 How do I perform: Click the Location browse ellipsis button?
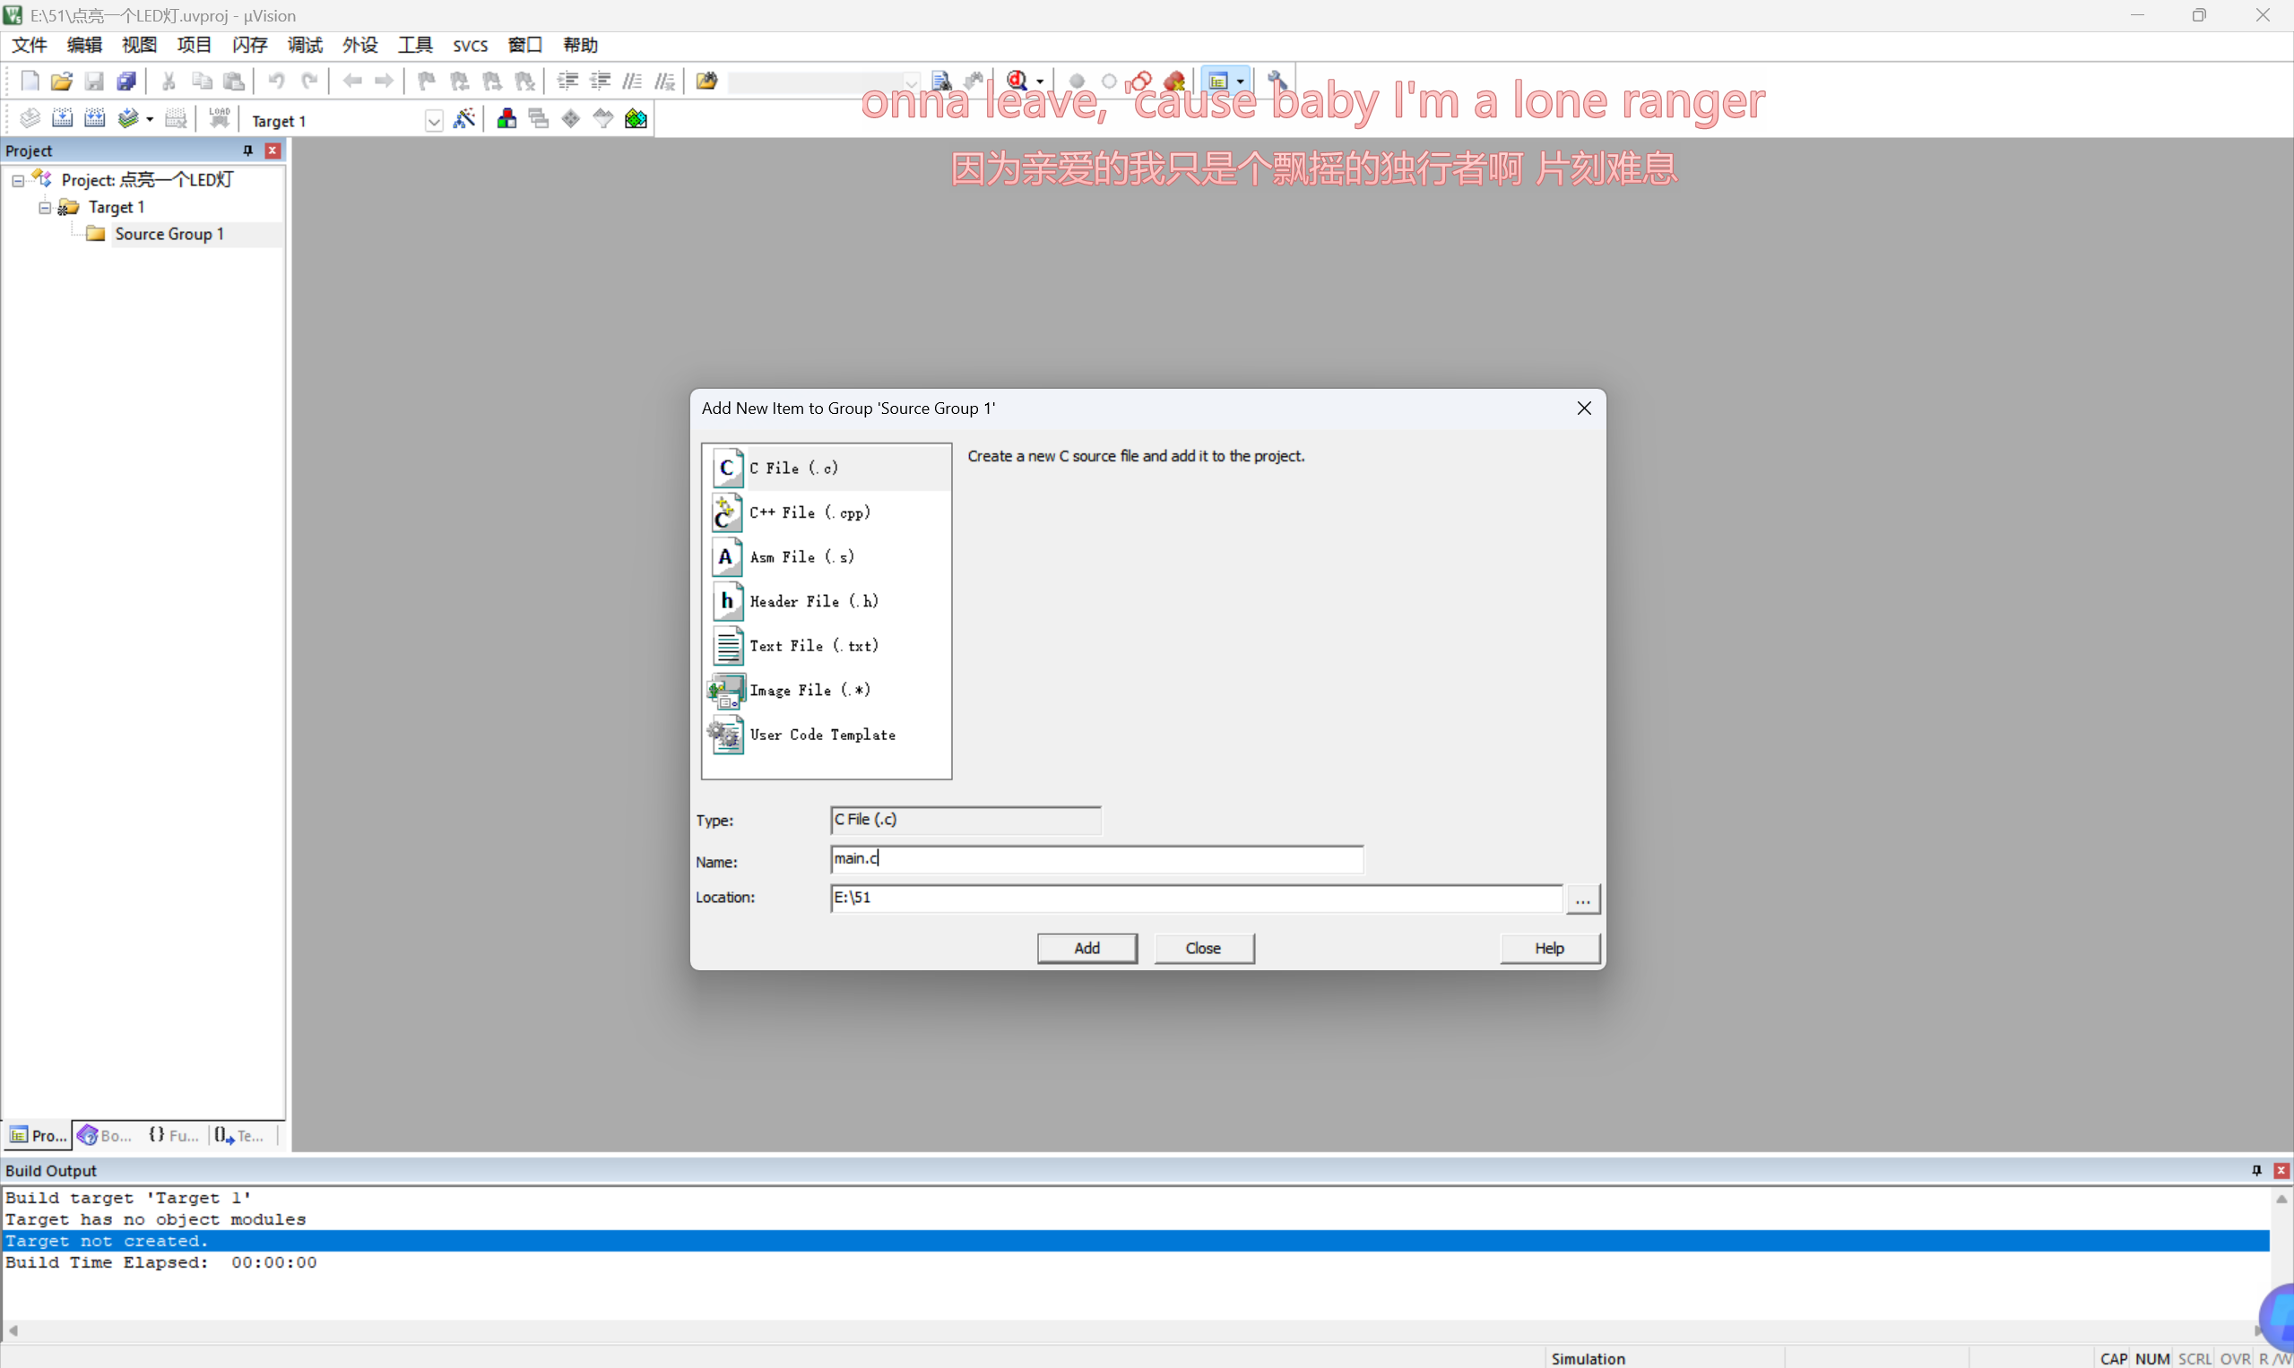pyautogui.click(x=1583, y=899)
